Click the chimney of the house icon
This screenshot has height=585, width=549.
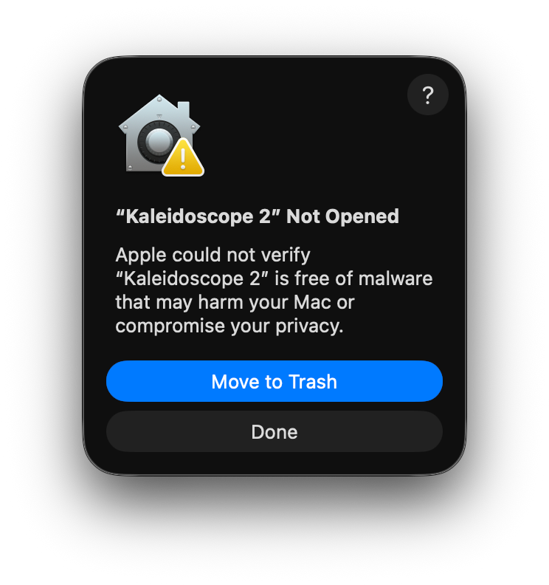(184, 109)
